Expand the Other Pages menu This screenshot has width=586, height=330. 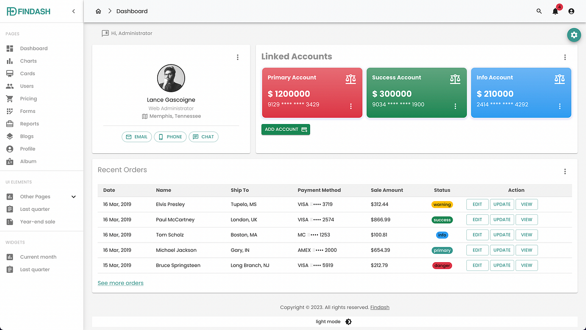point(73,196)
